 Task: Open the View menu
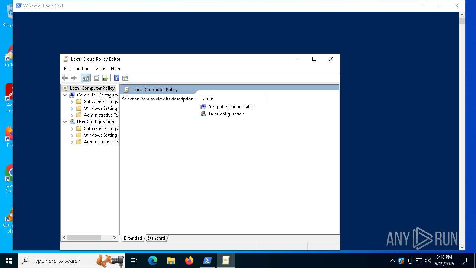click(100, 69)
